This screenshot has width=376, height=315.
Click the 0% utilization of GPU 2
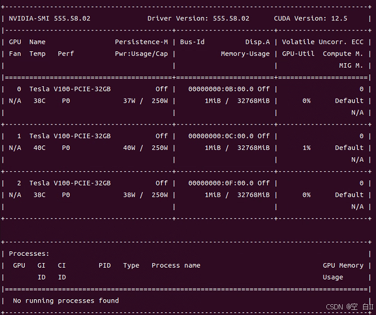click(307, 195)
